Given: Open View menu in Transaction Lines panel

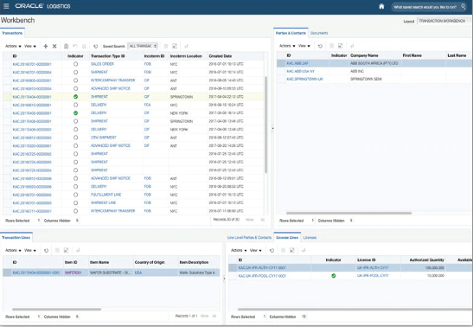Looking at the screenshot, I should point(30,250).
